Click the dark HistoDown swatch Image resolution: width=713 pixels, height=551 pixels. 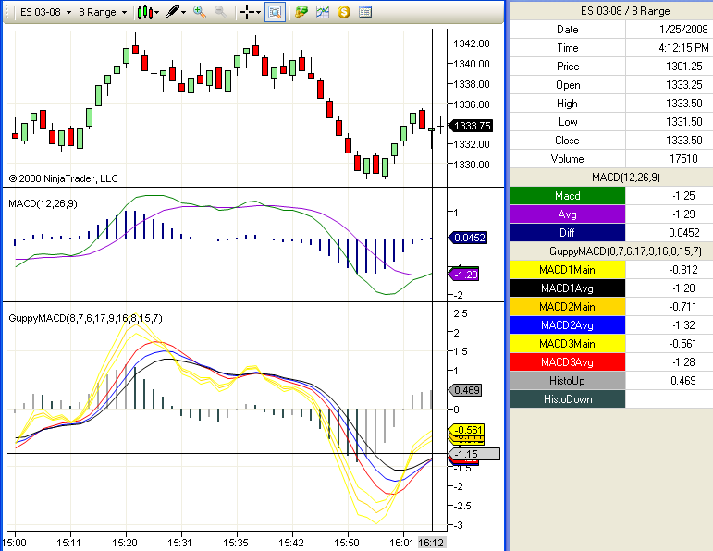click(x=568, y=399)
